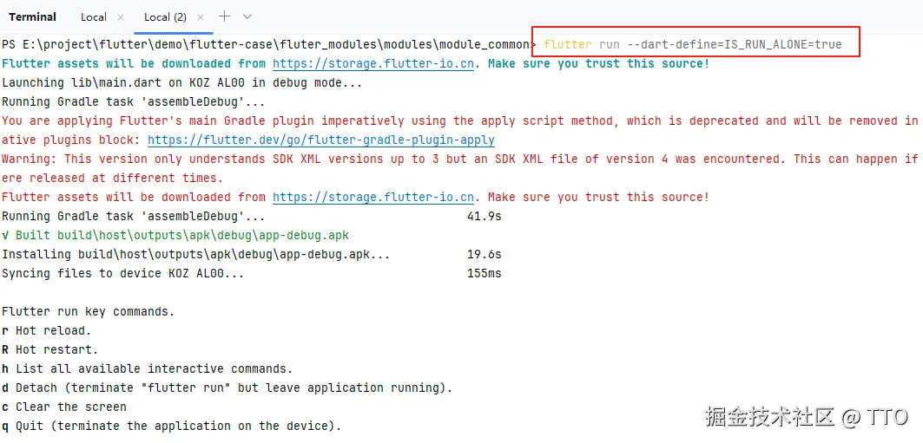923x443 pixels.
Task: Click the flutter run --dart-define command text
Action: pyautogui.click(x=693, y=44)
